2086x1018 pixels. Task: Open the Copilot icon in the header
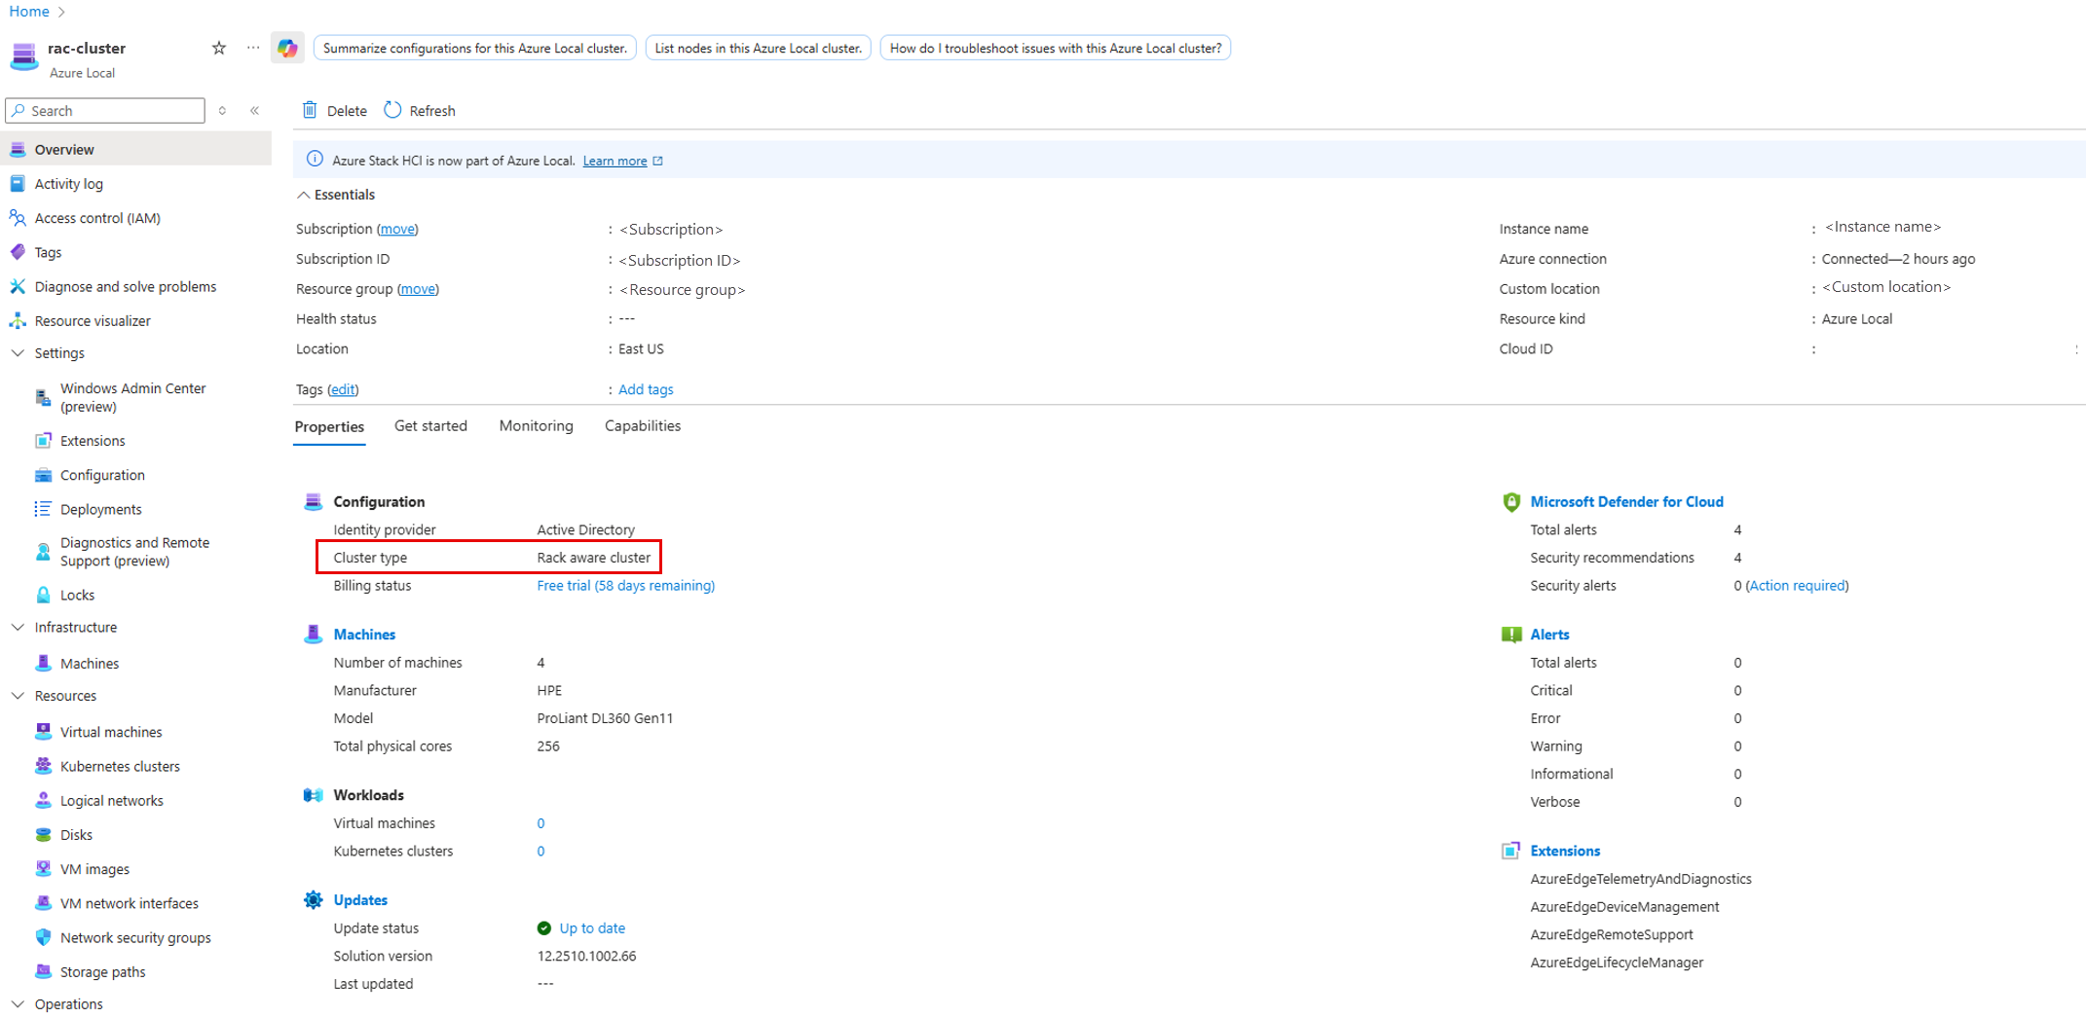pyautogui.click(x=287, y=48)
